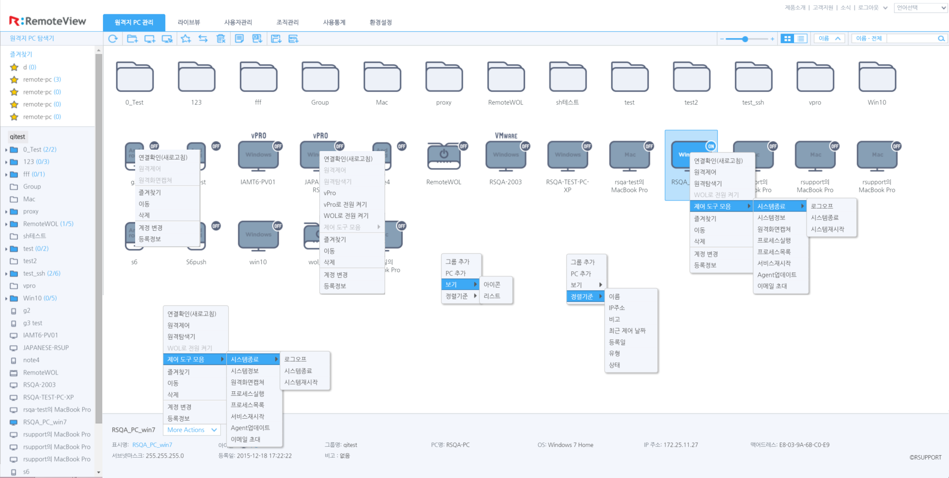This screenshot has width=949, height=478.
Task: Open the 환경설정 tab
Action: point(381,22)
